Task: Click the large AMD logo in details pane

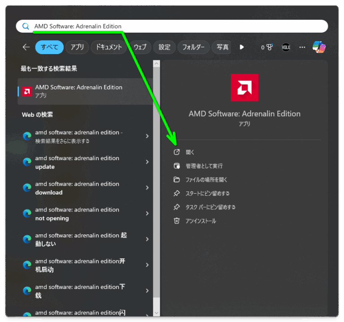Action: pyautogui.click(x=244, y=88)
